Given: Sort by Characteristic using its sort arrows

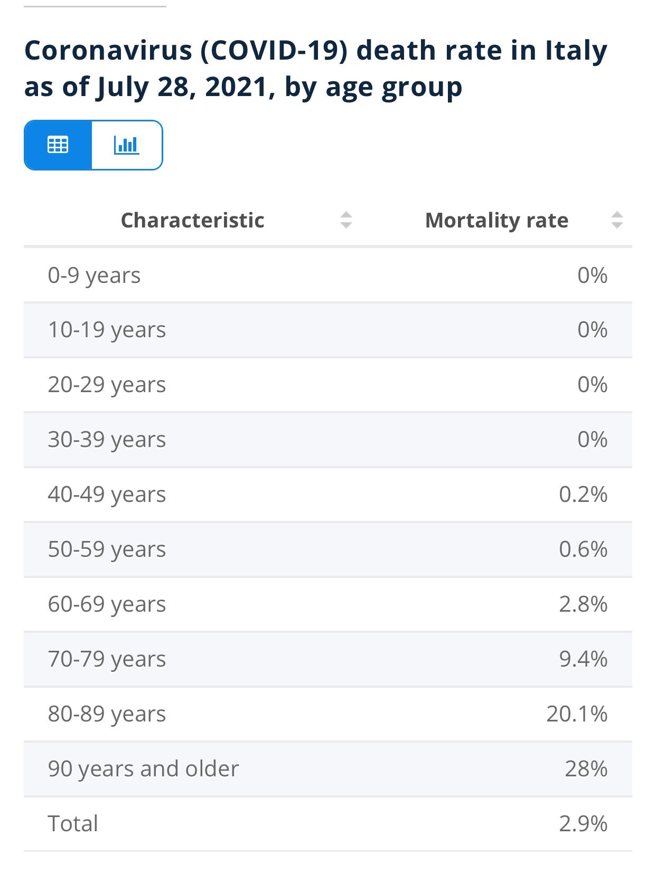Looking at the screenshot, I should click(346, 220).
